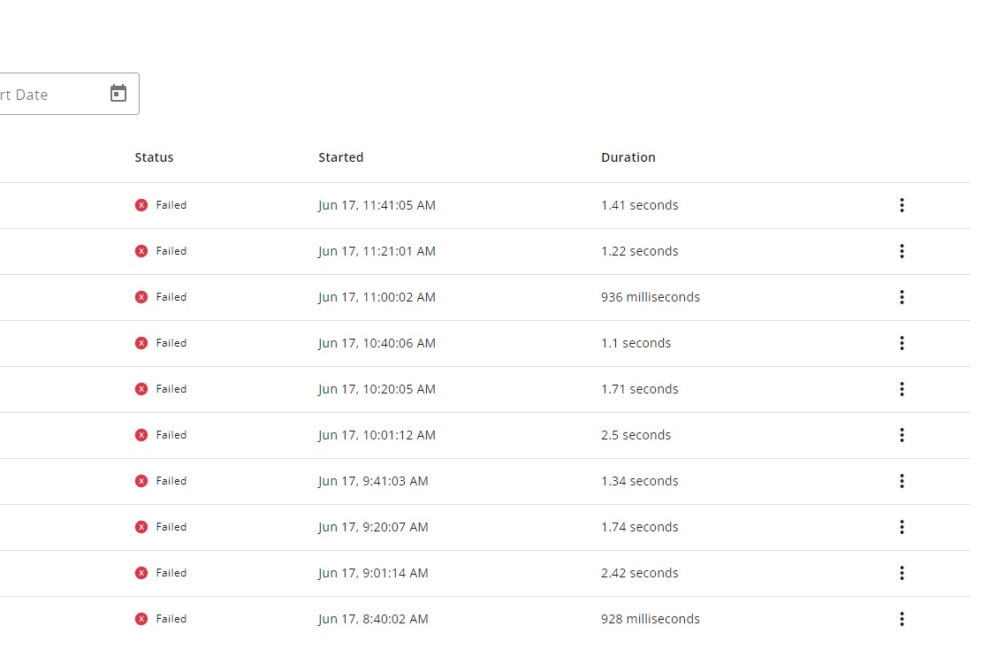982x649 pixels.
Task: Click the 1.22 seconds duration value
Action: [x=639, y=251]
